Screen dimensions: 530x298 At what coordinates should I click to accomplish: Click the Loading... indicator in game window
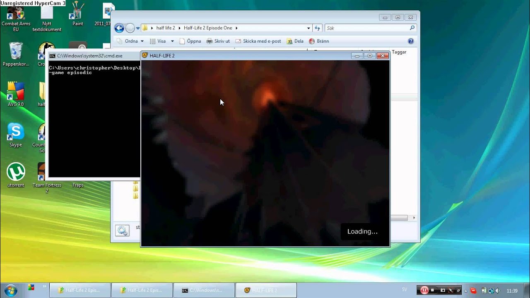(362, 231)
